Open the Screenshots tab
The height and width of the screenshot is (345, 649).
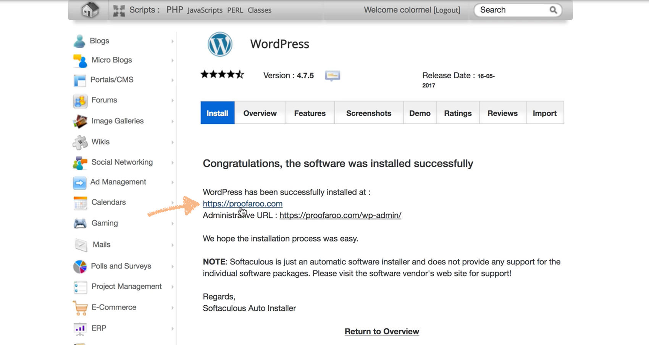369,113
